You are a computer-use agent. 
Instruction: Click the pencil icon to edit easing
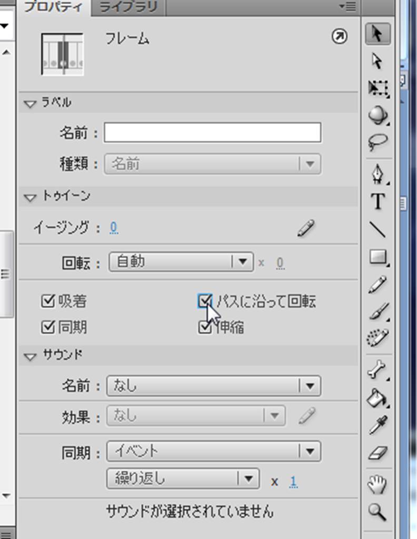point(305,228)
